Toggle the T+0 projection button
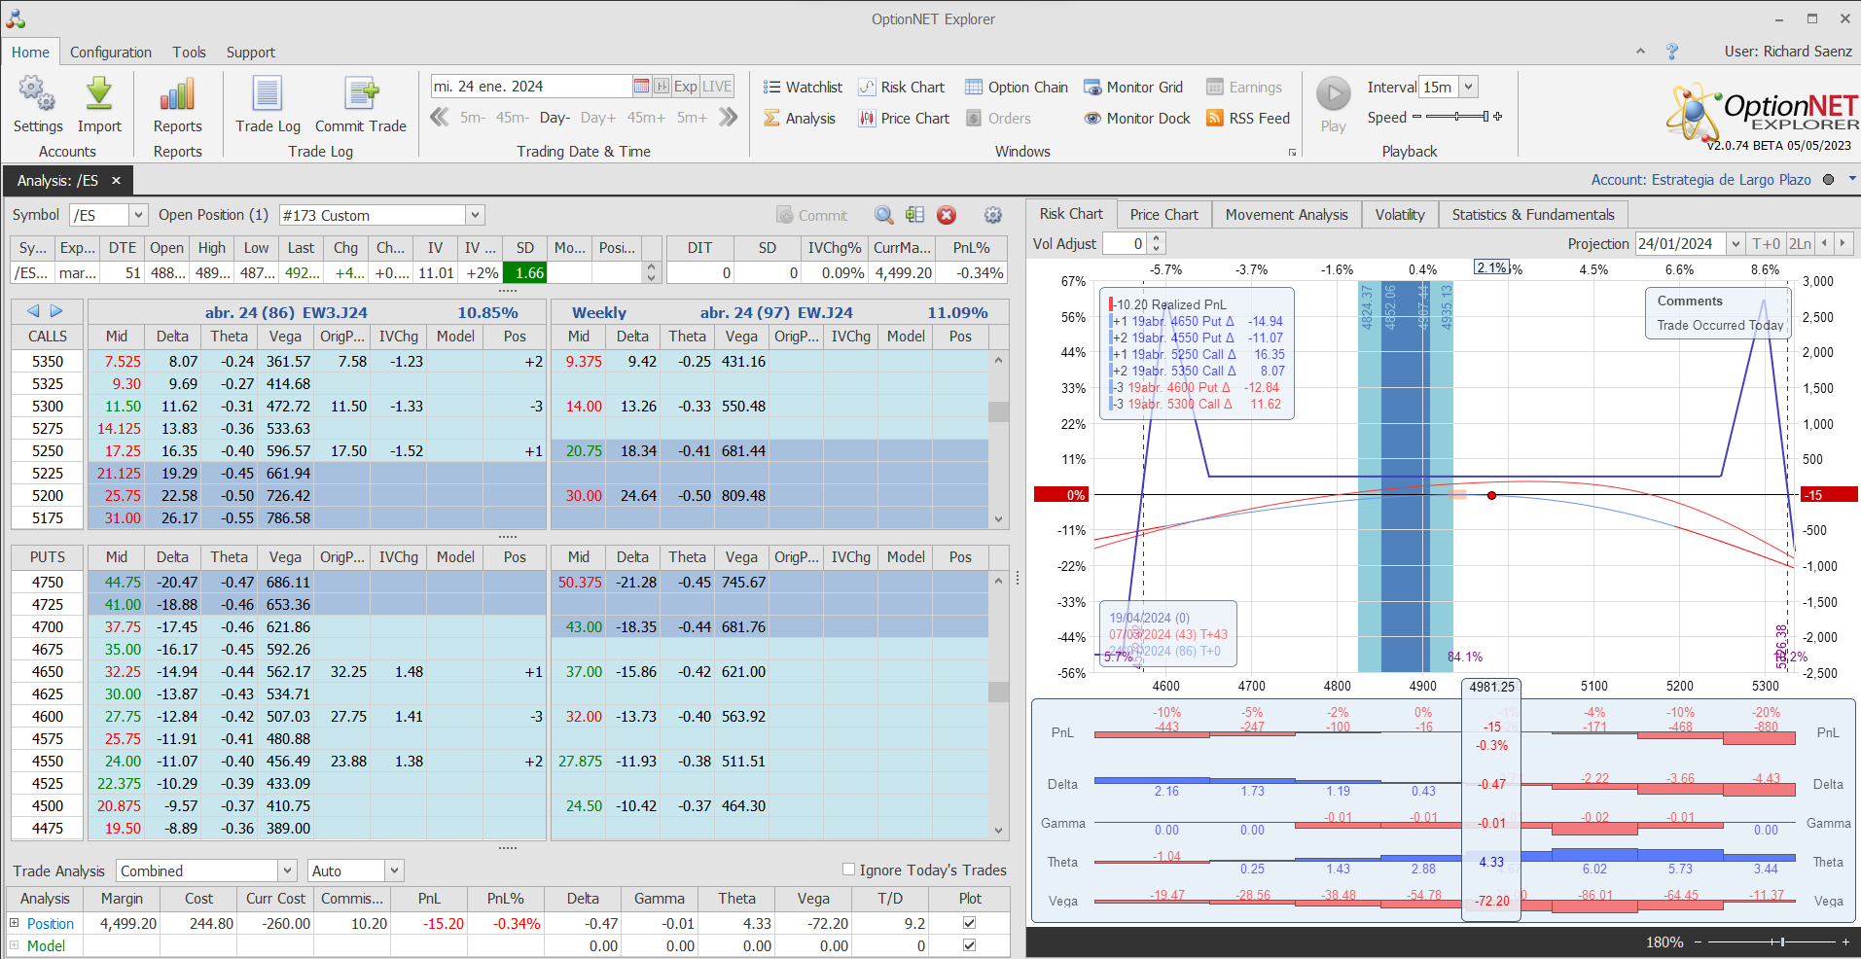The width and height of the screenshot is (1861, 959). (x=1767, y=243)
